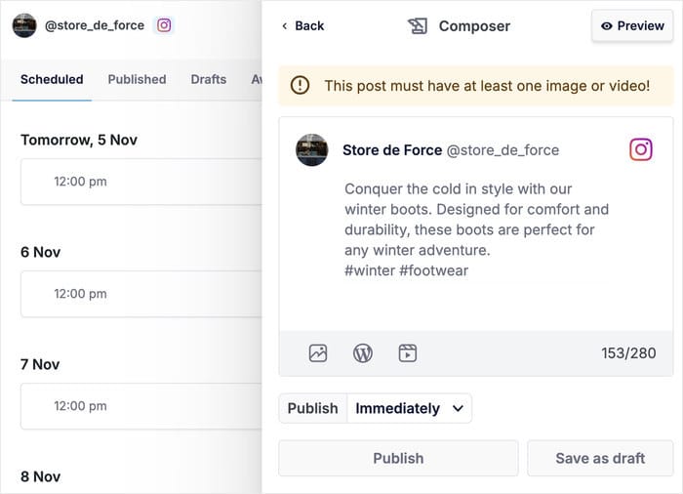The width and height of the screenshot is (683, 494).
Task: Click the large Publish button
Action: (x=398, y=458)
